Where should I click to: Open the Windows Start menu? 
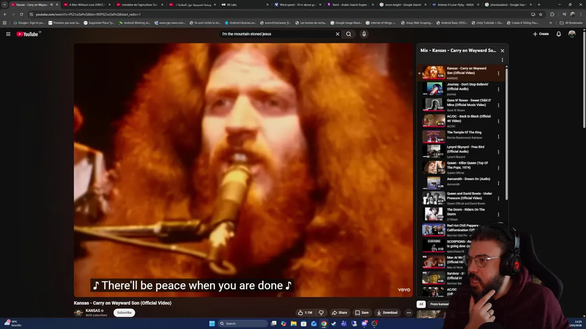[212, 324]
